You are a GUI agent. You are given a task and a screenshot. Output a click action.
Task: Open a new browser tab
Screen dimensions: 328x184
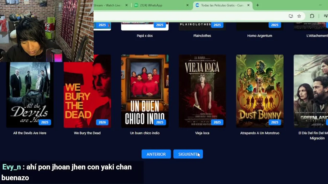[257, 5]
